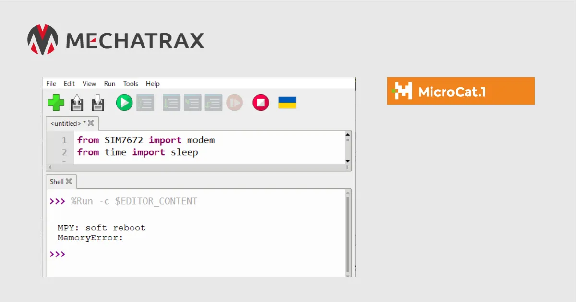
Task: Open the Run menu
Action: (x=110, y=83)
